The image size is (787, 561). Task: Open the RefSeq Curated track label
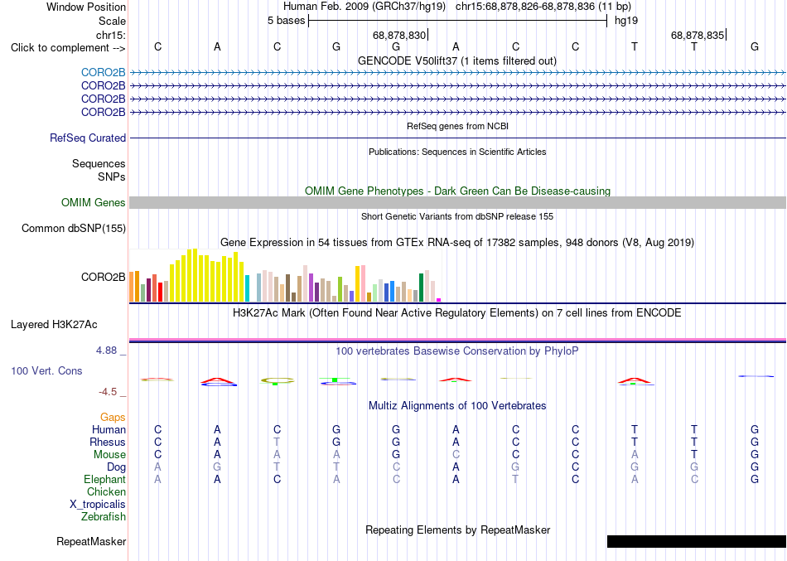87,138
